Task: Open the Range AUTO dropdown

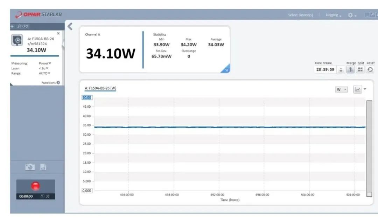Action: point(44,73)
